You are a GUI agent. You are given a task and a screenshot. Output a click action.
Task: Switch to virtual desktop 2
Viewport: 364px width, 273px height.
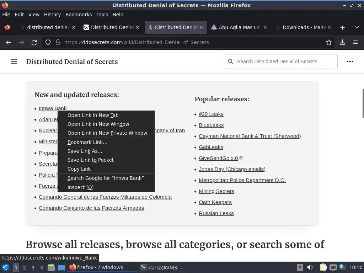click(x=25, y=268)
